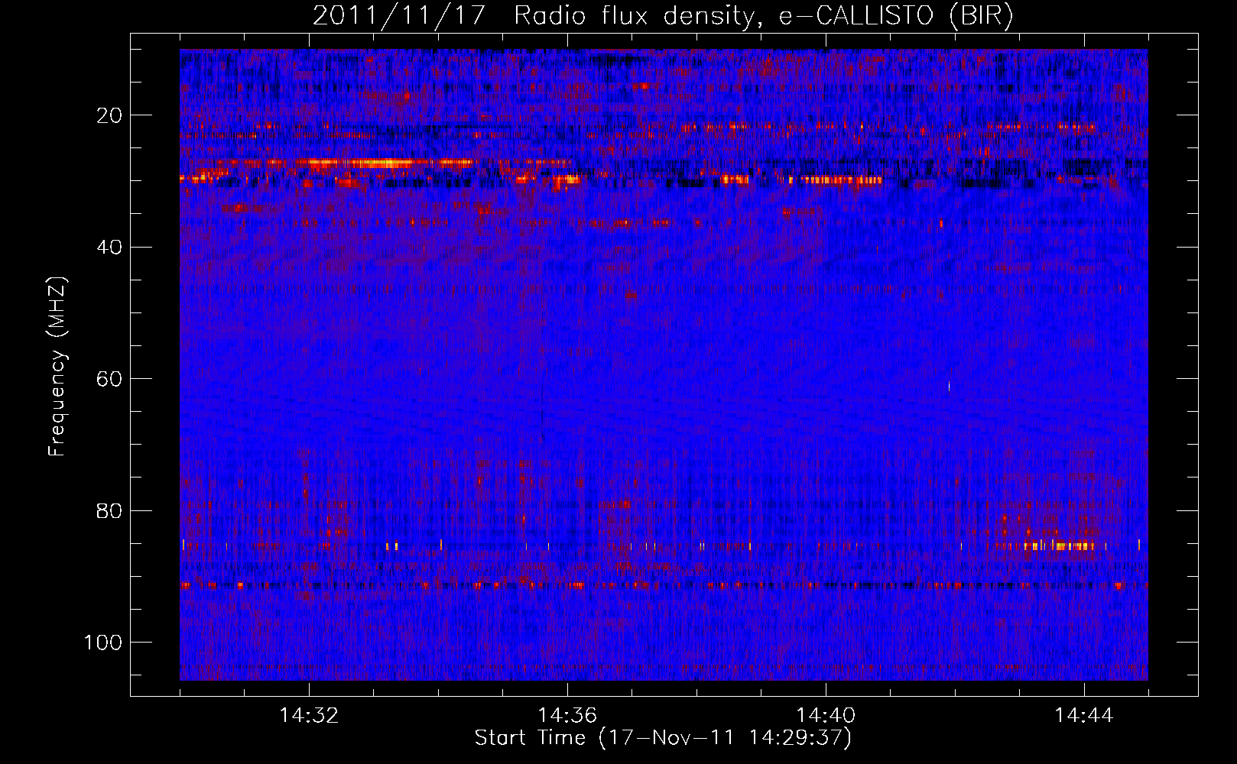Screen dimensions: 1237x764
Task: Click the bright yellow burst near 85 MHz at 14:43
Action: tap(1060, 545)
